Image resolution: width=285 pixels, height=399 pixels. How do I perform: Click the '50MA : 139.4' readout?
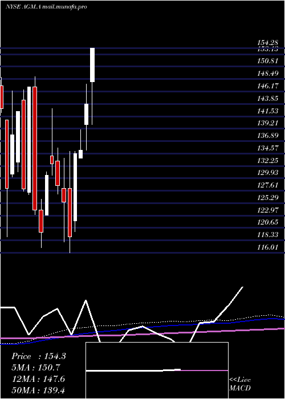tap(38, 390)
